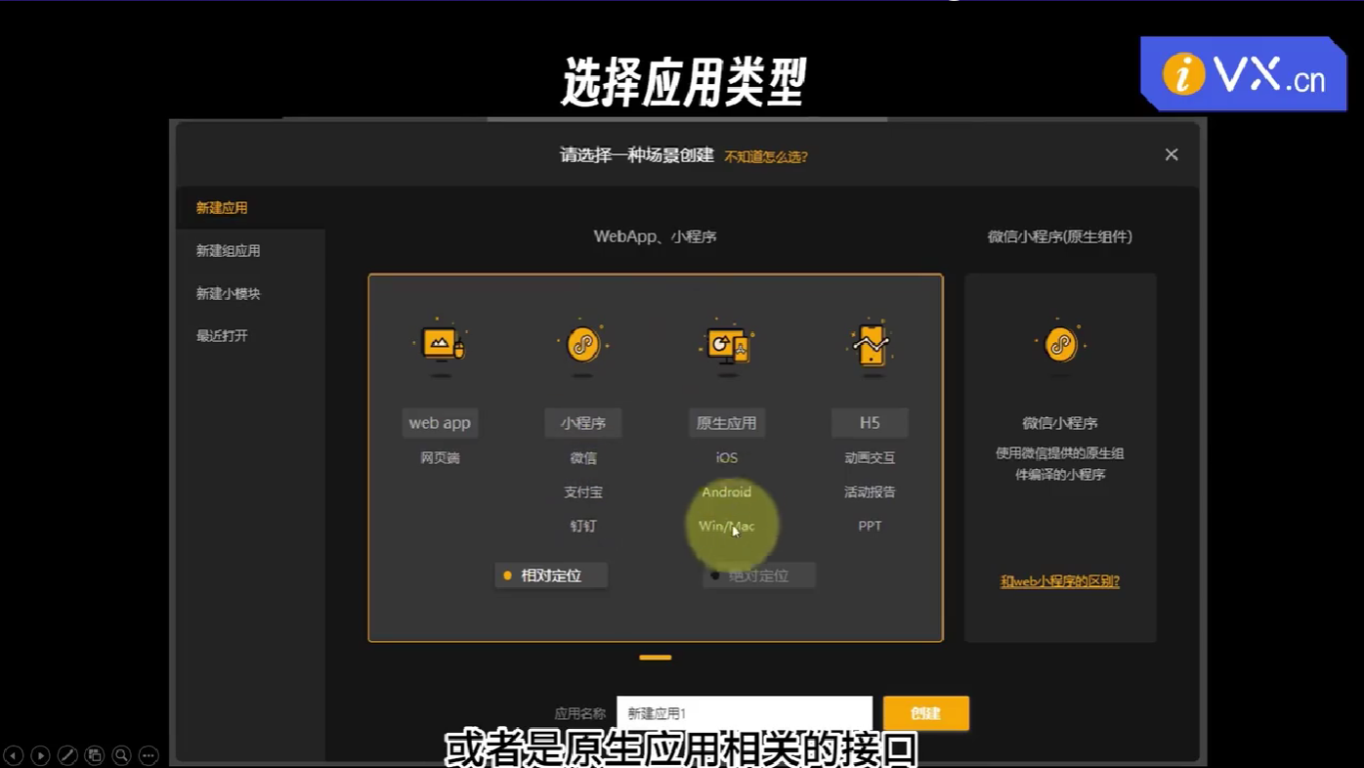
Task: Click the 微信小程序 native component icon
Action: pos(1060,345)
